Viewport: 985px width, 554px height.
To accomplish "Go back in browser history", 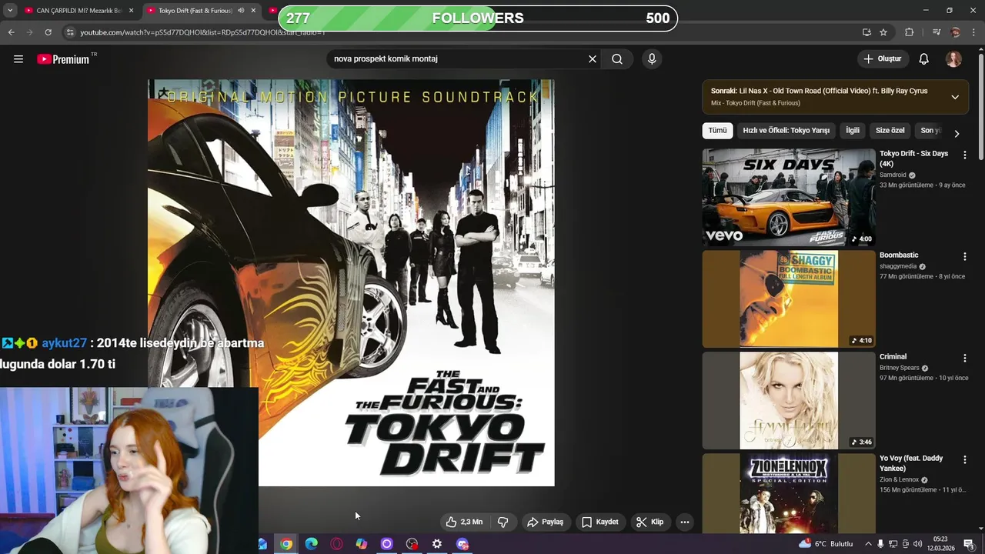I will tap(11, 32).
